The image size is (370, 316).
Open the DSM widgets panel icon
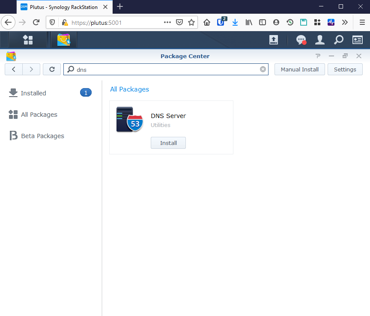[358, 40]
